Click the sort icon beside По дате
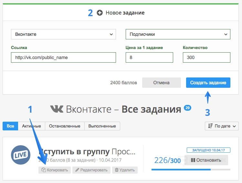This screenshot has width=242, height=183. pos(210,126)
